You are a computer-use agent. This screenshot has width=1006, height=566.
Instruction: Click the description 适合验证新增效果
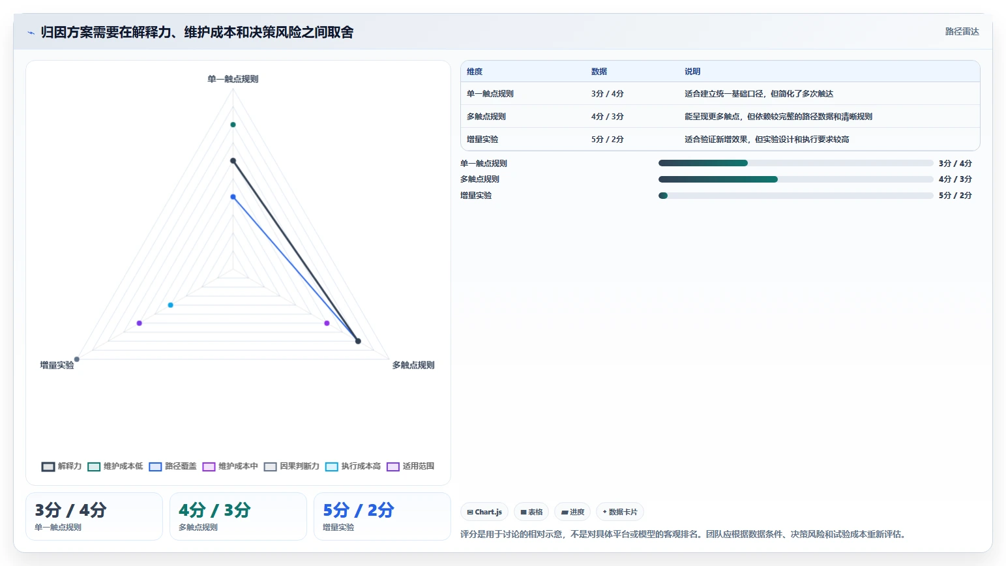pyautogui.click(x=767, y=140)
